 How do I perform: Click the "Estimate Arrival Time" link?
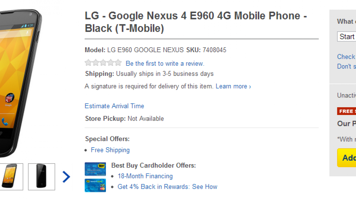tap(114, 106)
